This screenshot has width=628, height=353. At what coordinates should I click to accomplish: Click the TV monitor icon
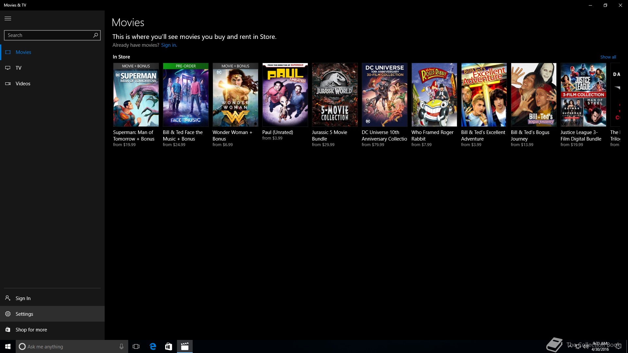tap(8, 68)
